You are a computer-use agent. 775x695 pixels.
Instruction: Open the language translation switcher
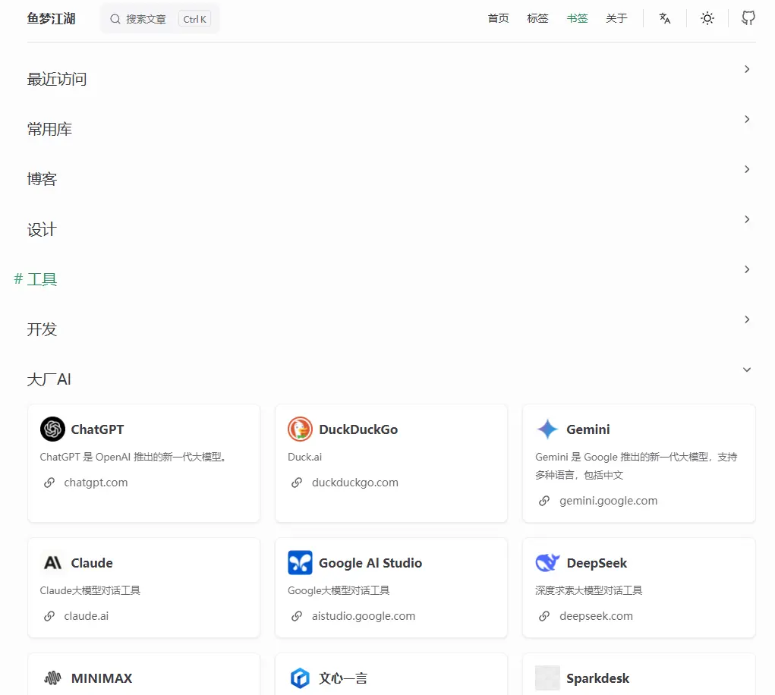click(x=665, y=18)
